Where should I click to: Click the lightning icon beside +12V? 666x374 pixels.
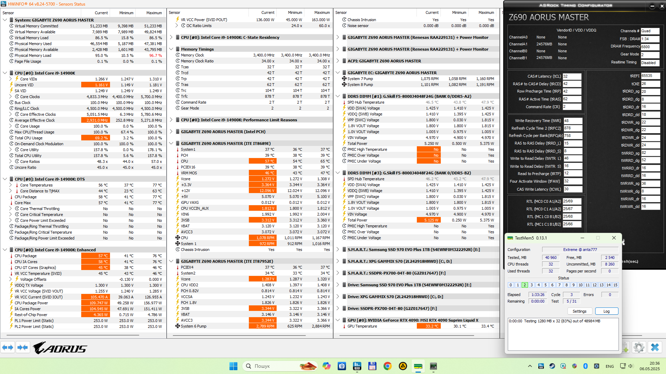click(x=177, y=191)
